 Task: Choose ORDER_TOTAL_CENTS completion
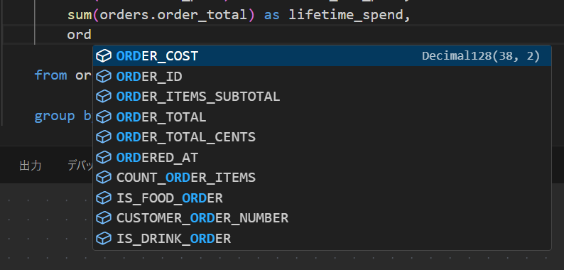(322, 137)
